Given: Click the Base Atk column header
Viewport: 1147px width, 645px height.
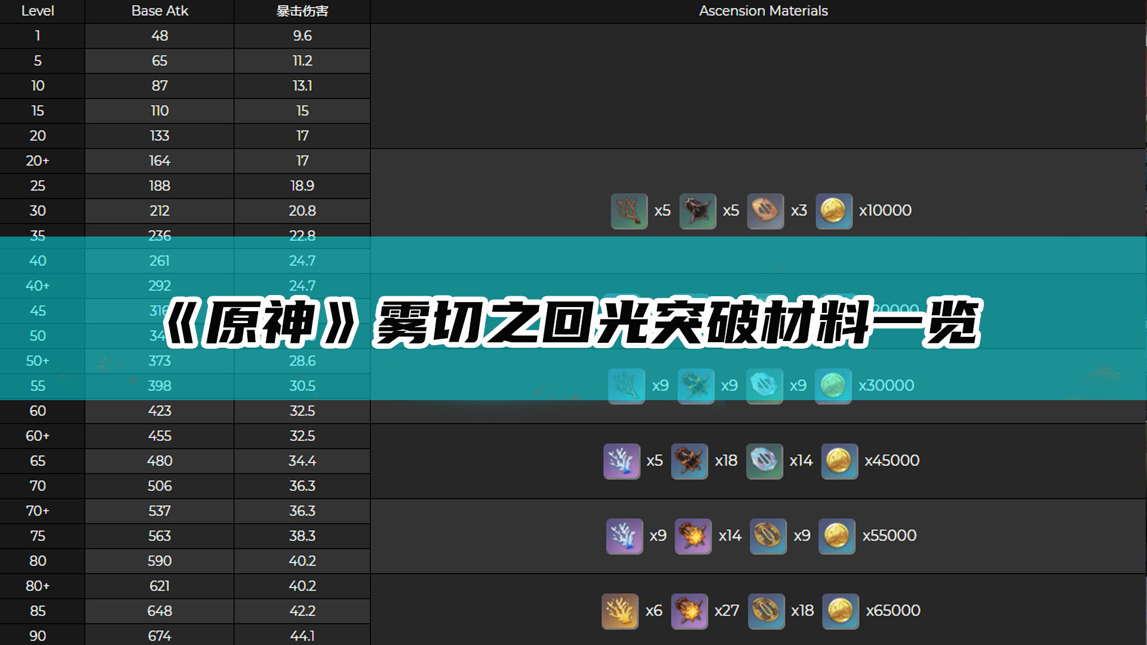Looking at the screenshot, I should pos(160,11).
